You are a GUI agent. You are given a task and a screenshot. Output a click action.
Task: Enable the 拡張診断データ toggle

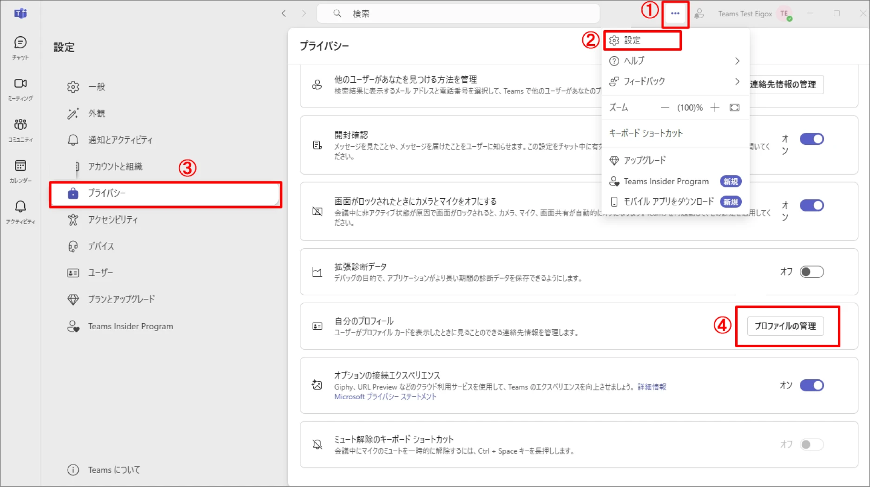(x=811, y=272)
